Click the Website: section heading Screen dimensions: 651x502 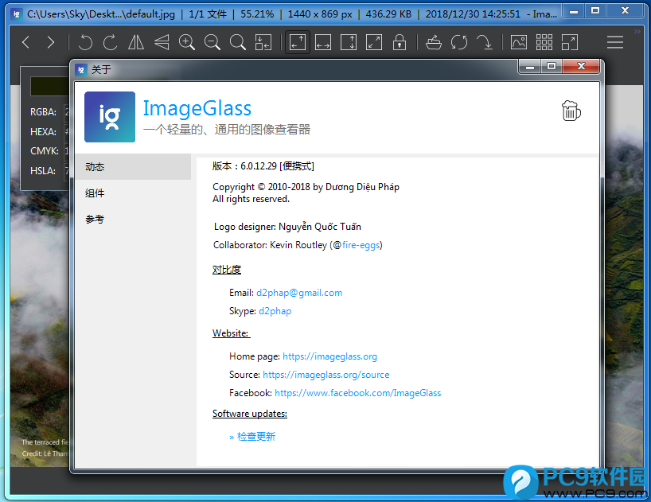tap(231, 333)
